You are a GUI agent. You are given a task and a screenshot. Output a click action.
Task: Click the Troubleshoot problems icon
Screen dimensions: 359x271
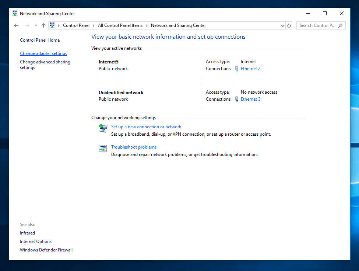point(103,148)
